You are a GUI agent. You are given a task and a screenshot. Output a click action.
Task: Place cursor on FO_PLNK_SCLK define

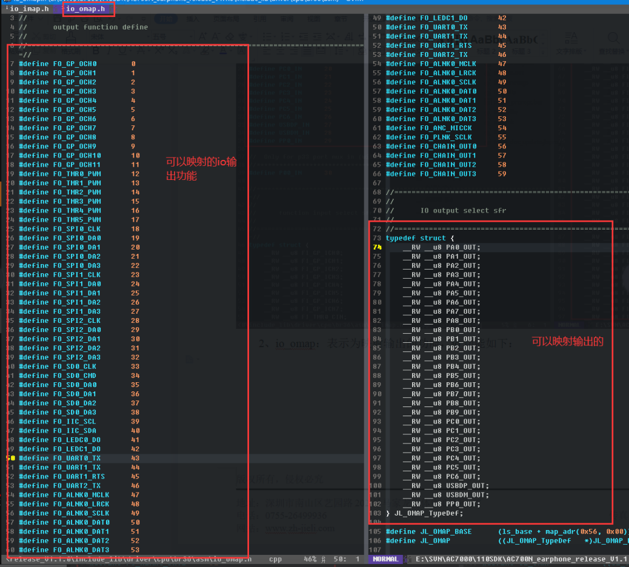[446, 137]
